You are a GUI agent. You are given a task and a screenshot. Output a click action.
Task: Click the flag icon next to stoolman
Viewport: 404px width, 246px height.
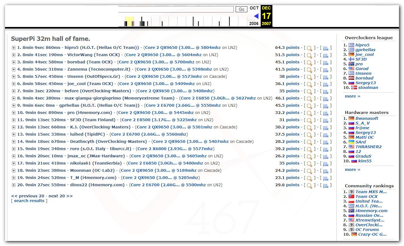pos(354,88)
